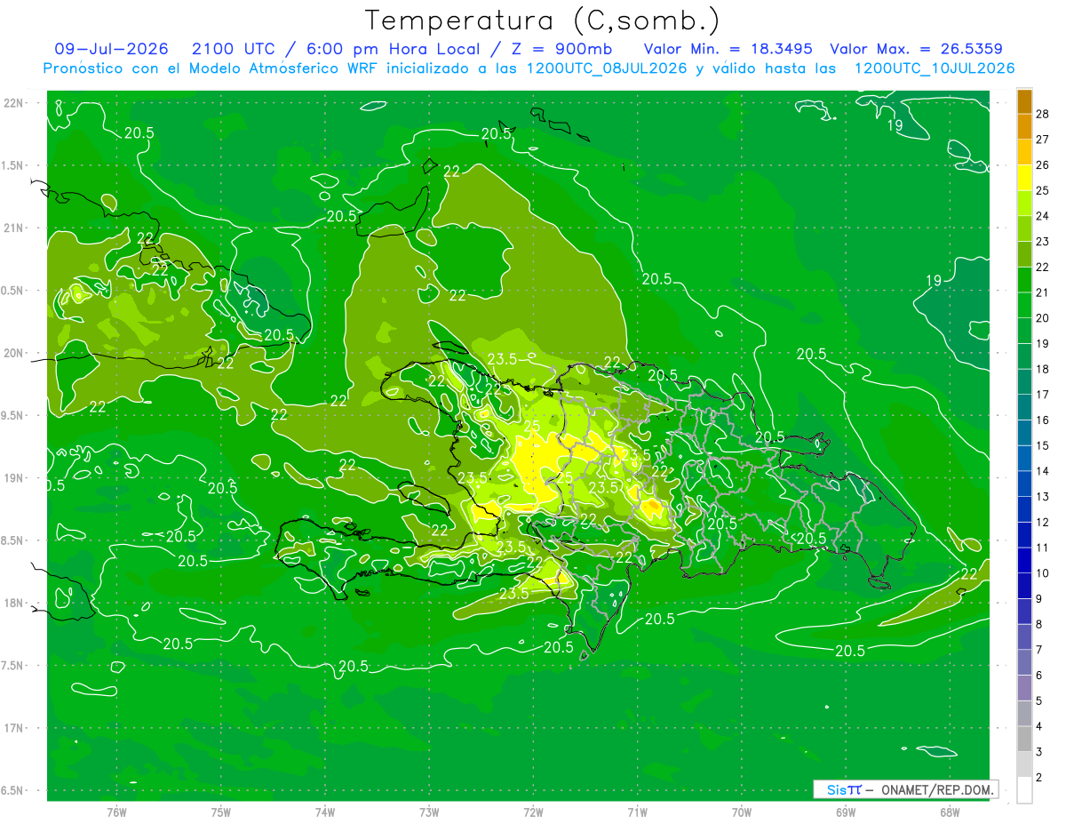Image resolution: width=1066 pixels, height=824 pixels.
Task: Click the '74W' longitude axis label
Action: click(325, 812)
